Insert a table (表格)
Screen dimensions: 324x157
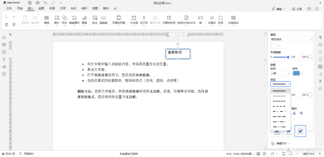pos(46,20)
